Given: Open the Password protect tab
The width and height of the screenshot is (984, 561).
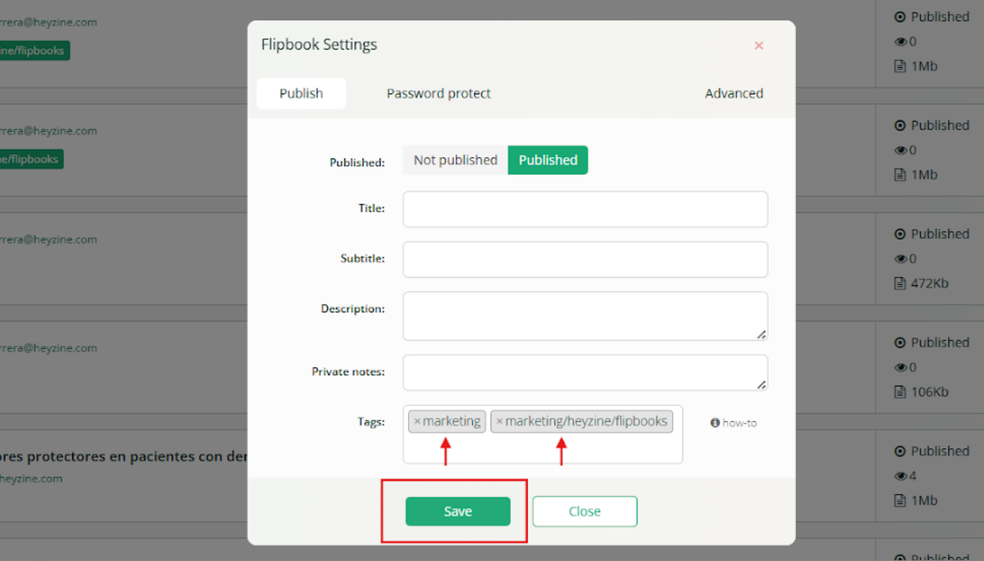Looking at the screenshot, I should (x=438, y=94).
